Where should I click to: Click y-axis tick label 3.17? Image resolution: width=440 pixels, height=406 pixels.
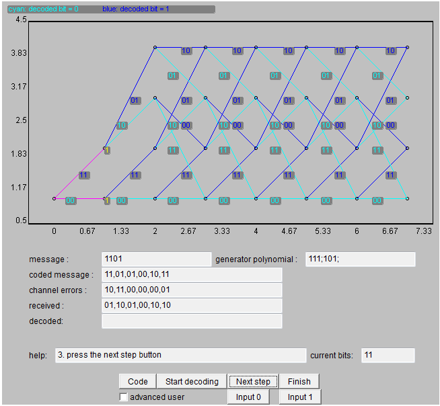click(19, 86)
